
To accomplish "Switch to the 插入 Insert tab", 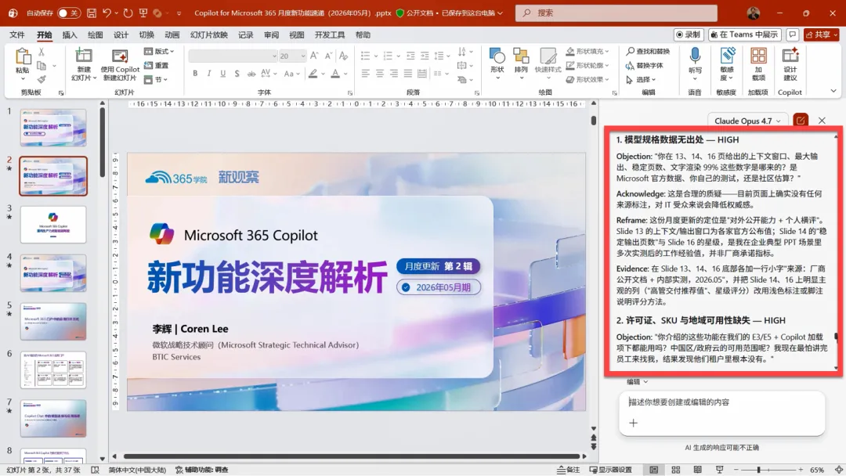I will (70, 34).
